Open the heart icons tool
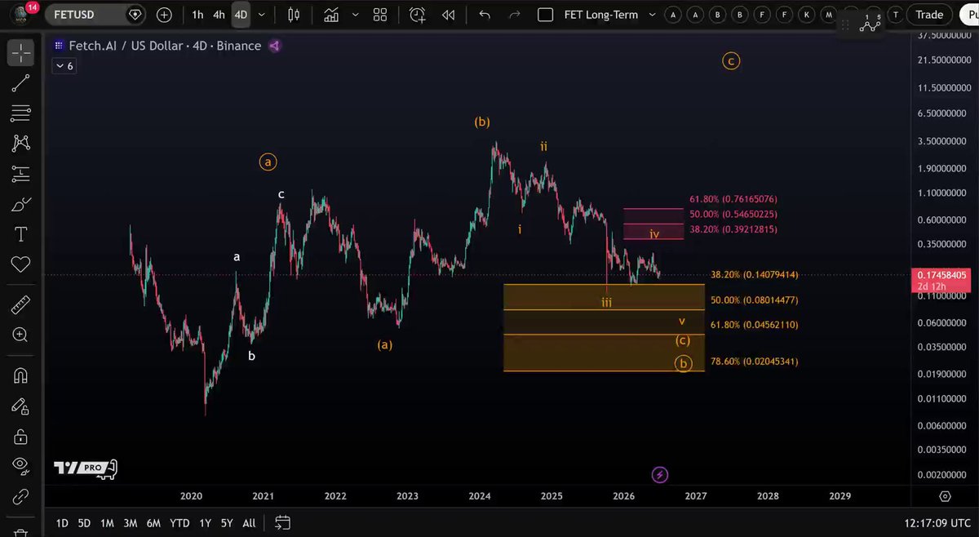 point(20,264)
